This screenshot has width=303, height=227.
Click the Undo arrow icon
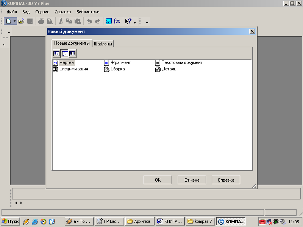tap(89, 21)
